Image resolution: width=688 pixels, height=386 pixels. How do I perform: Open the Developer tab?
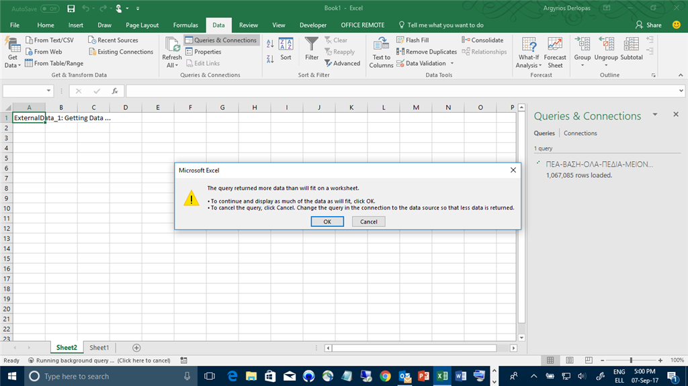[x=313, y=25]
